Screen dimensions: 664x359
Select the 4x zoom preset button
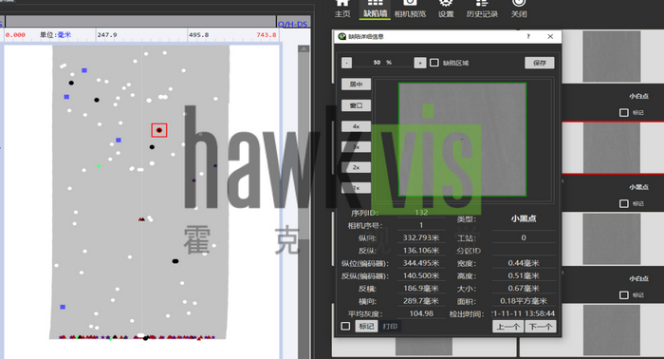356,126
